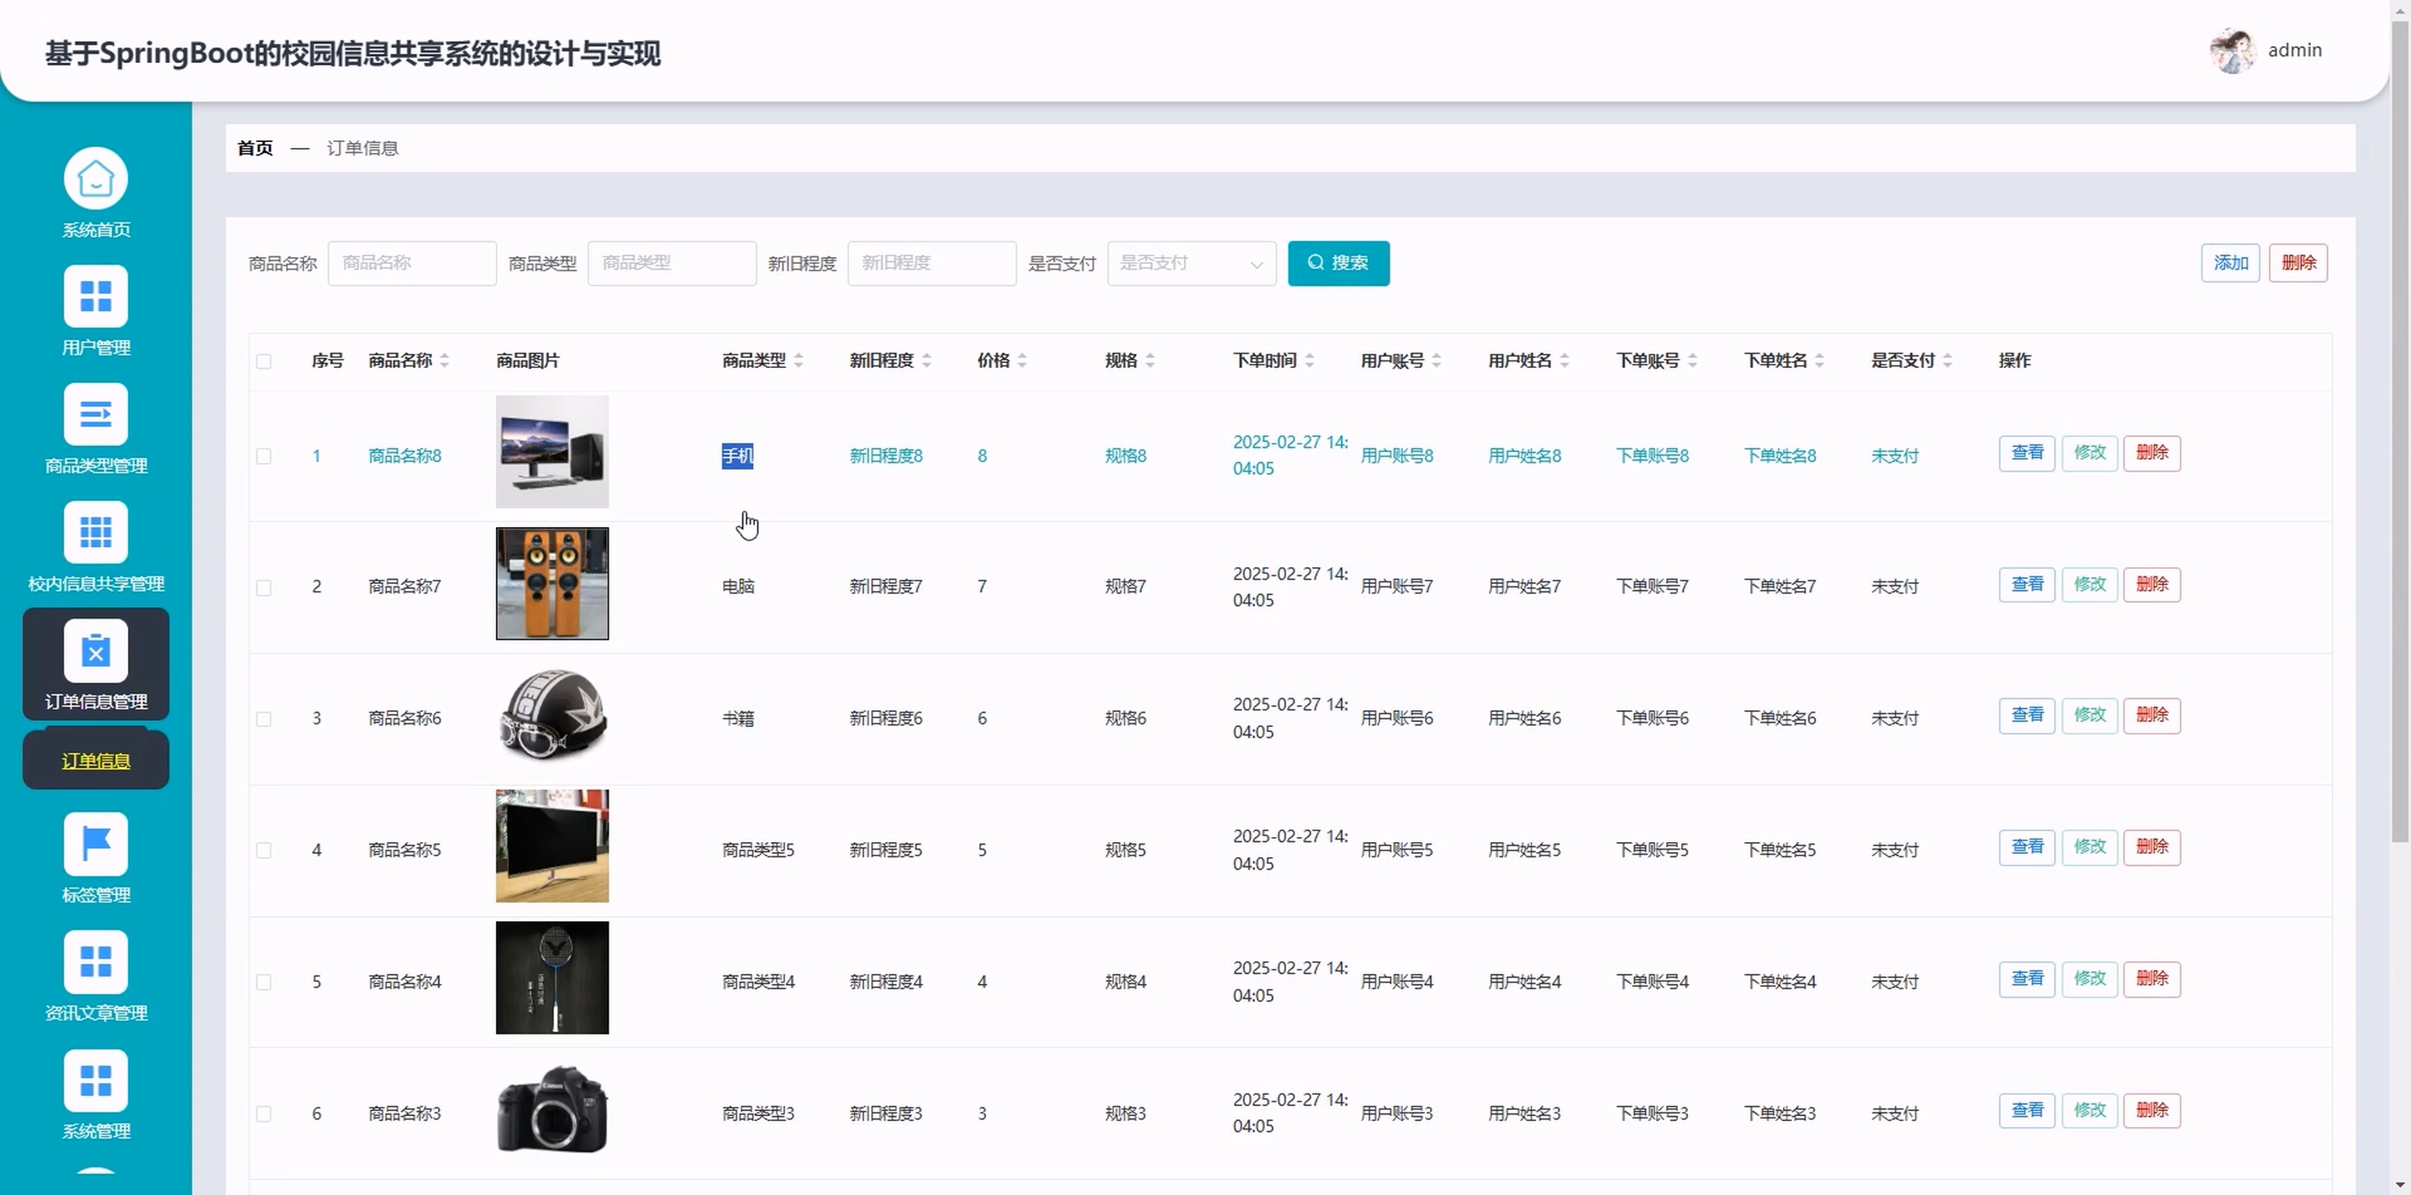The width and height of the screenshot is (2411, 1195).
Task: Sort by the 下单时间 column arrows
Action: pos(1310,361)
